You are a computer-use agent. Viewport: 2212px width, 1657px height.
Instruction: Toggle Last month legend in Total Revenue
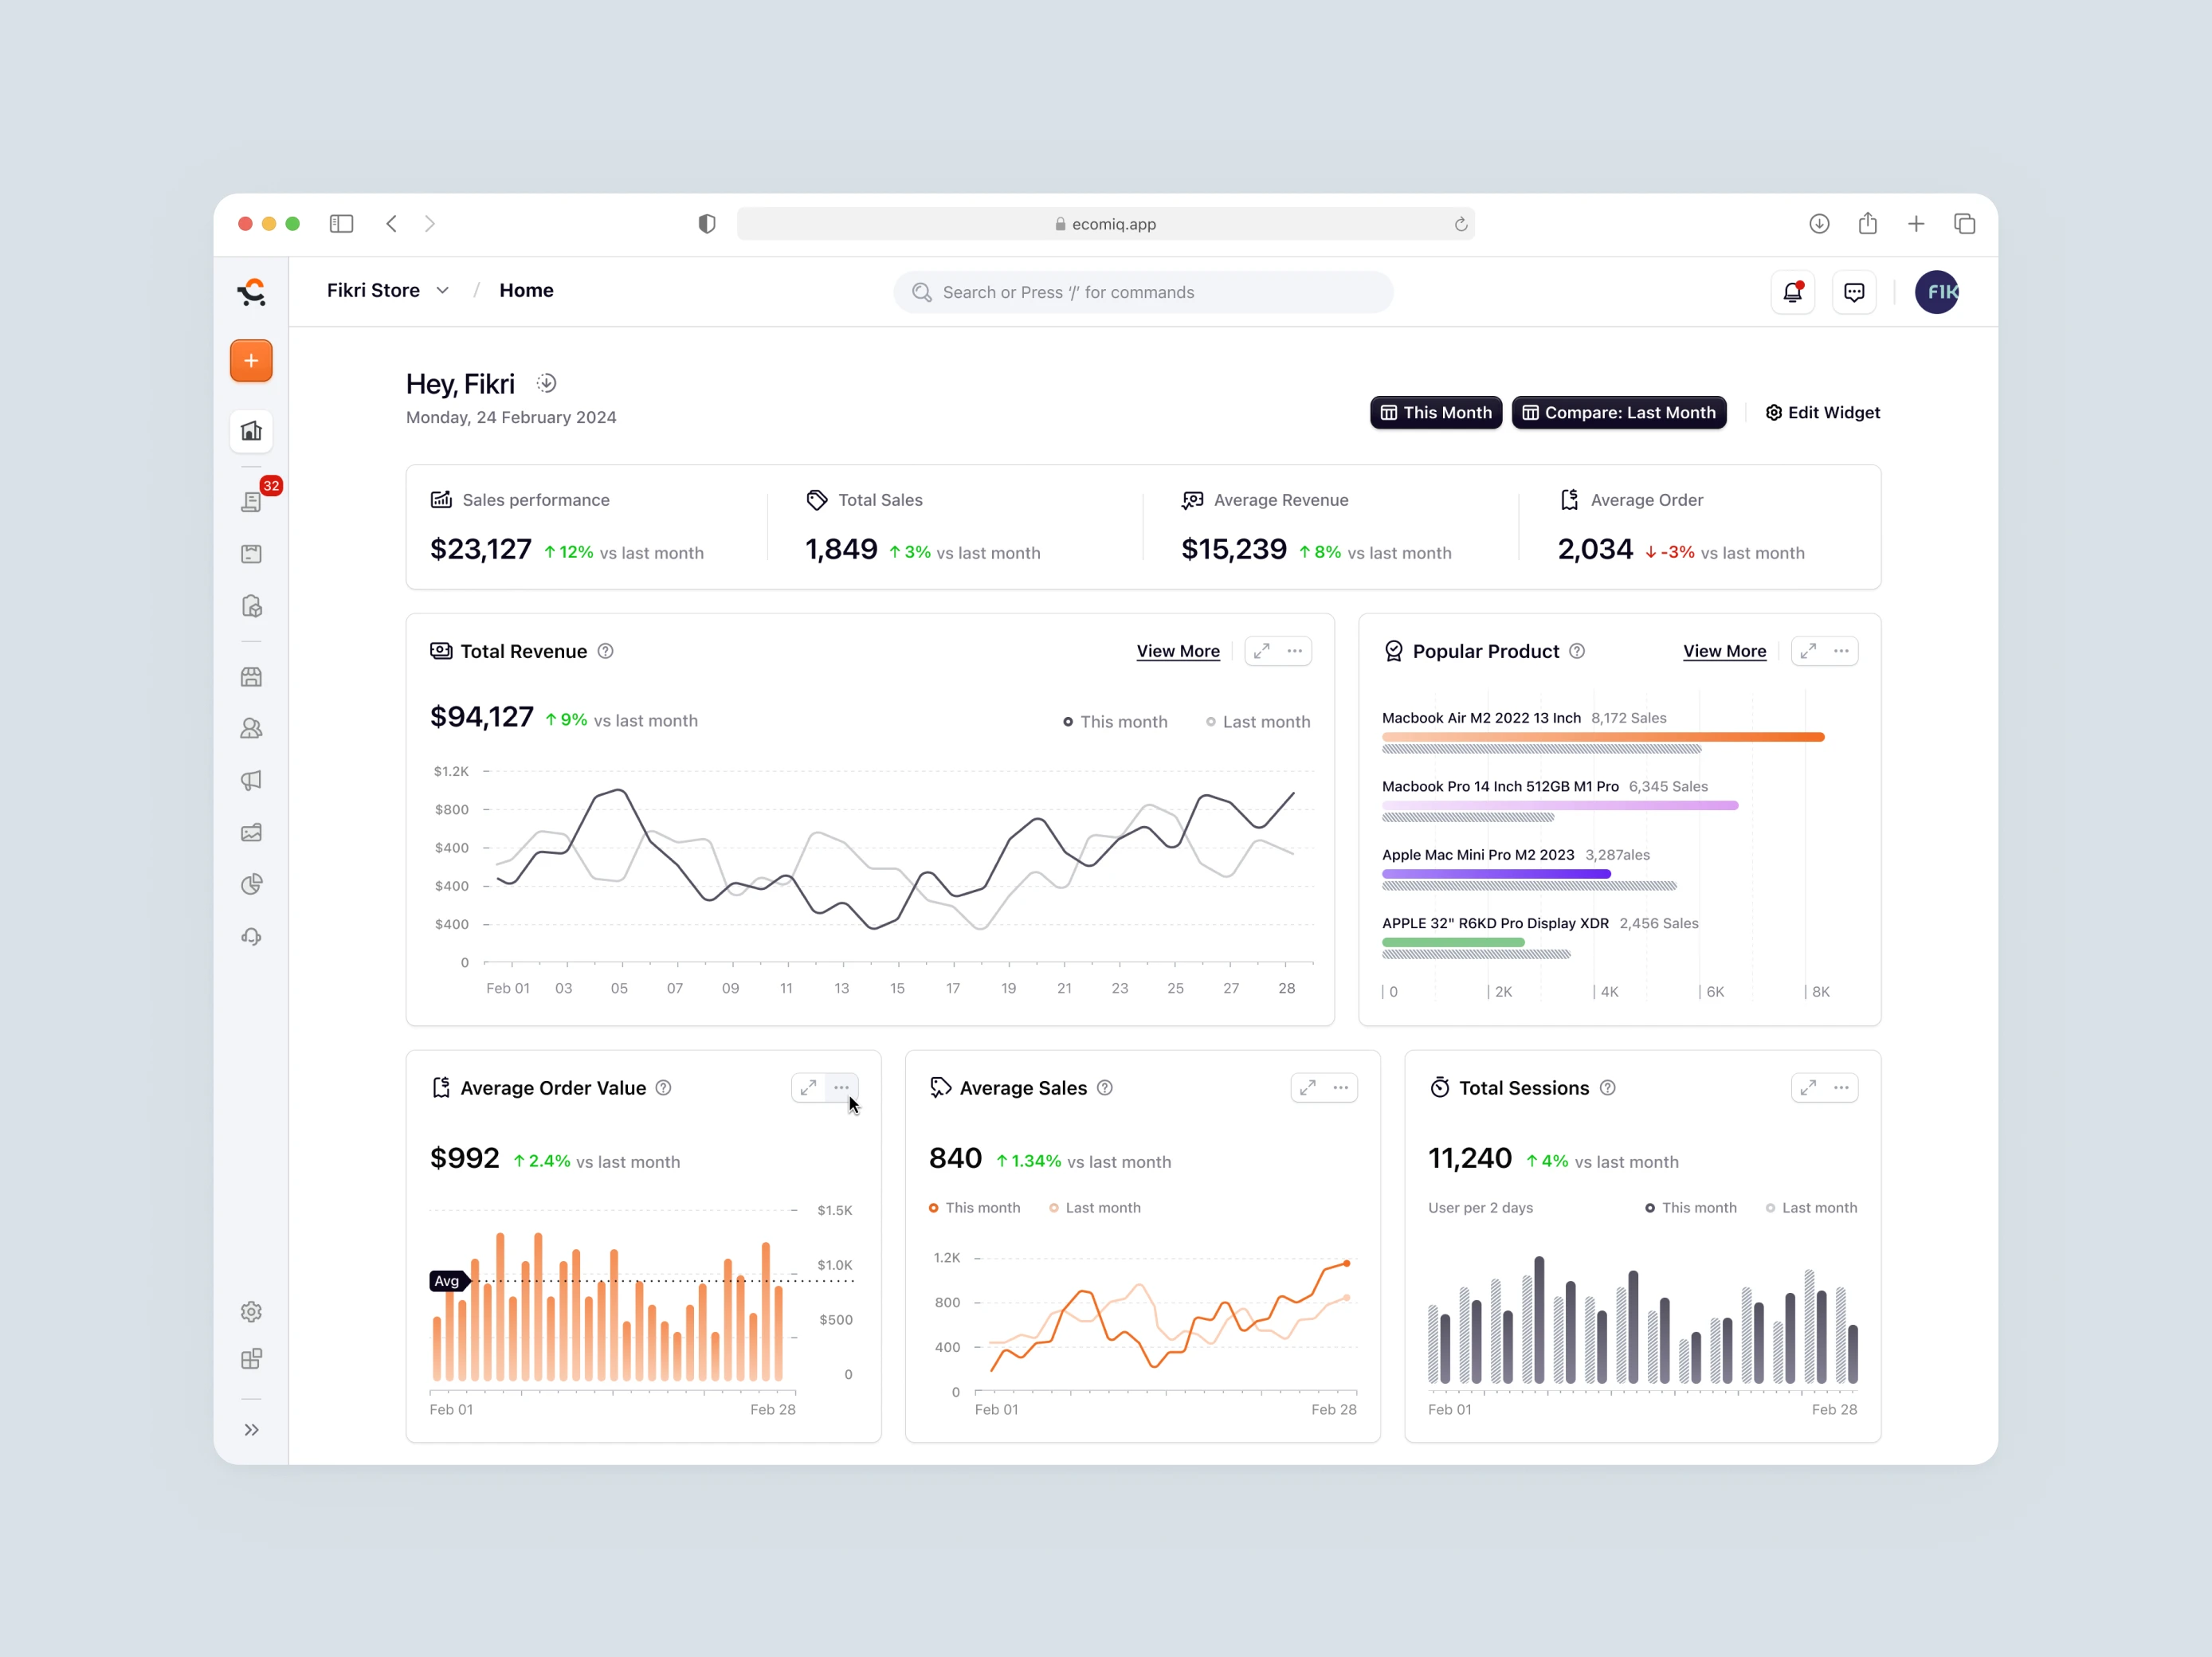click(1258, 722)
